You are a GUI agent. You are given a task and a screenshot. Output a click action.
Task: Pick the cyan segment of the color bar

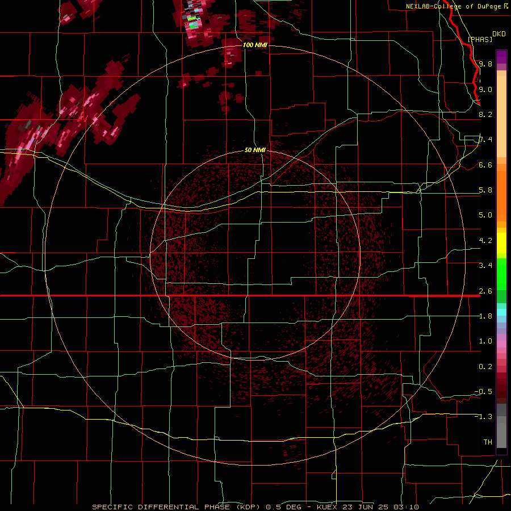(501, 312)
